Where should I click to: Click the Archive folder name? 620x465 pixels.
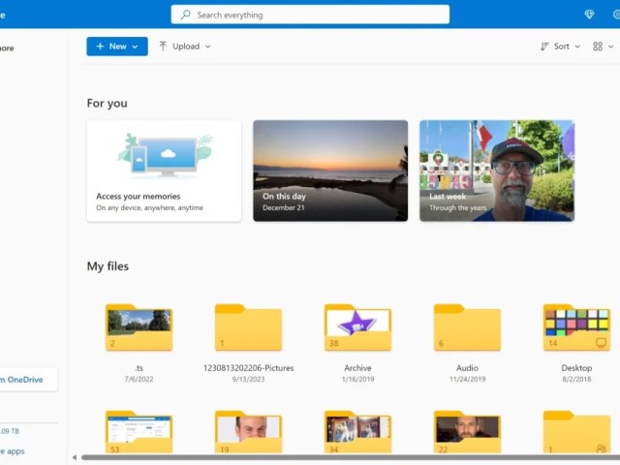tap(357, 368)
